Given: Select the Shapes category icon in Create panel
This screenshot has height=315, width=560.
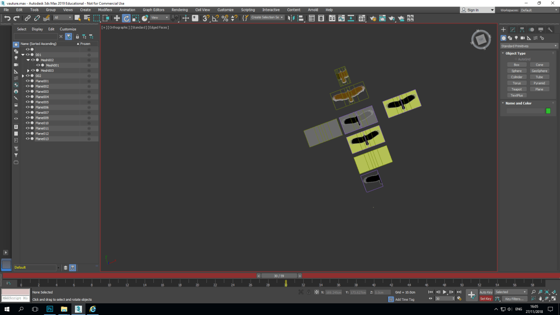Looking at the screenshot, I should tap(510, 38).
